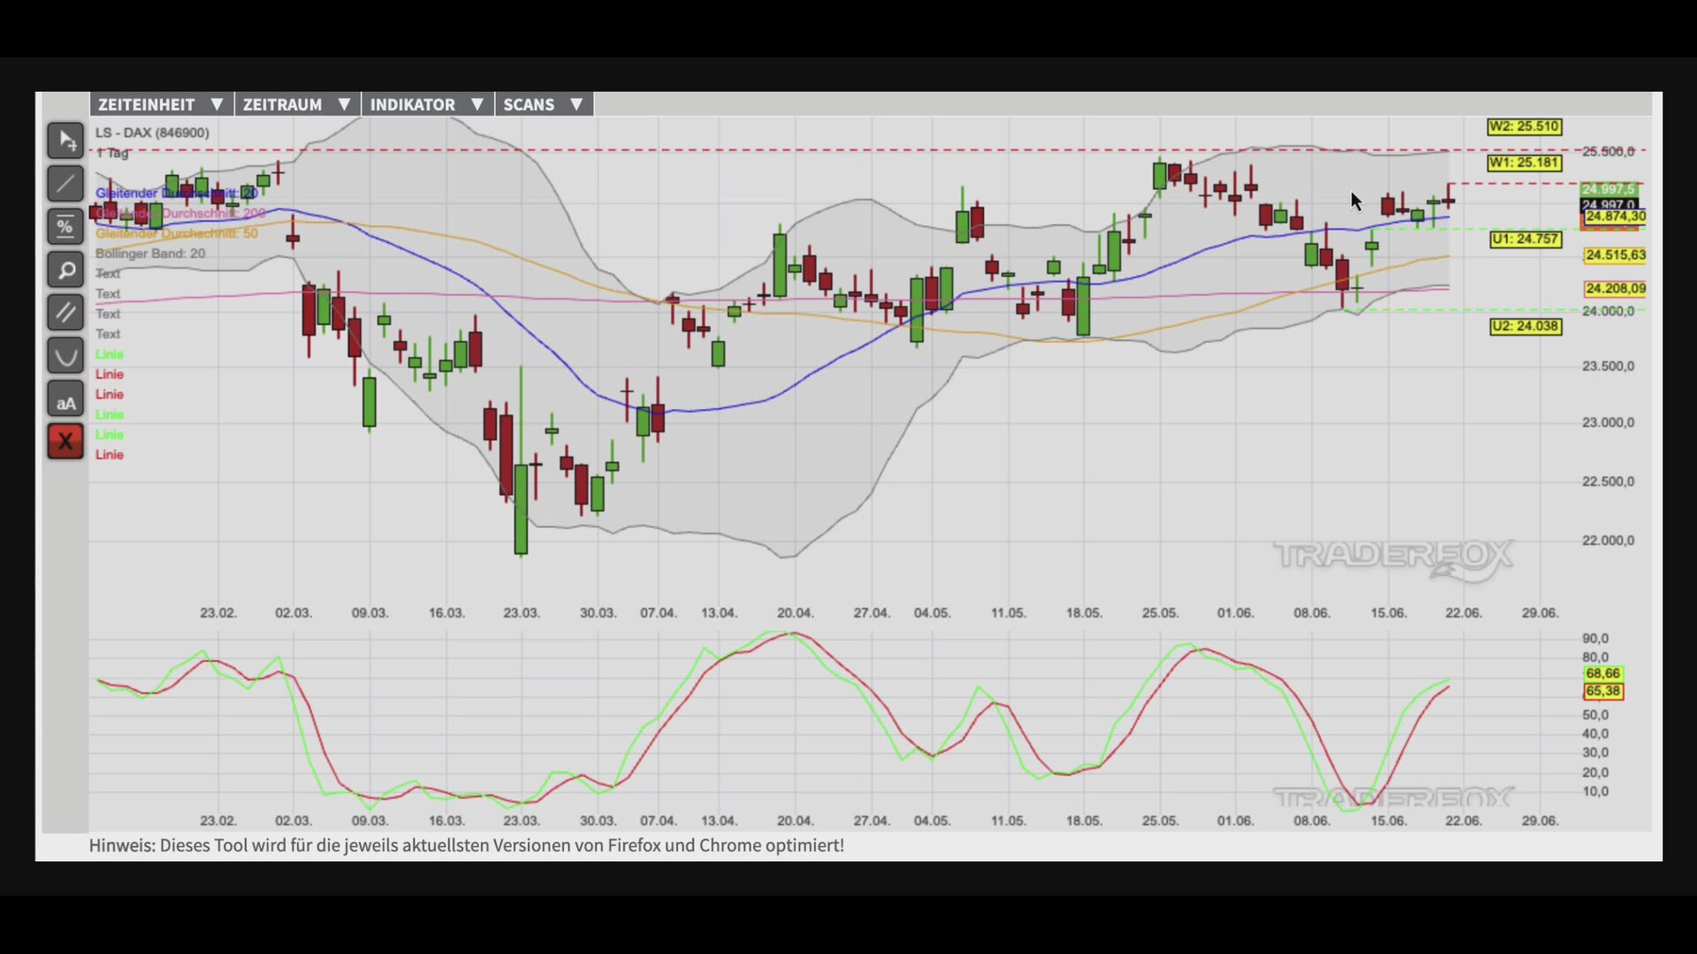
Task: Open the ZEITEINHEIT dropdown menu
Action: [x=161, y=104]
